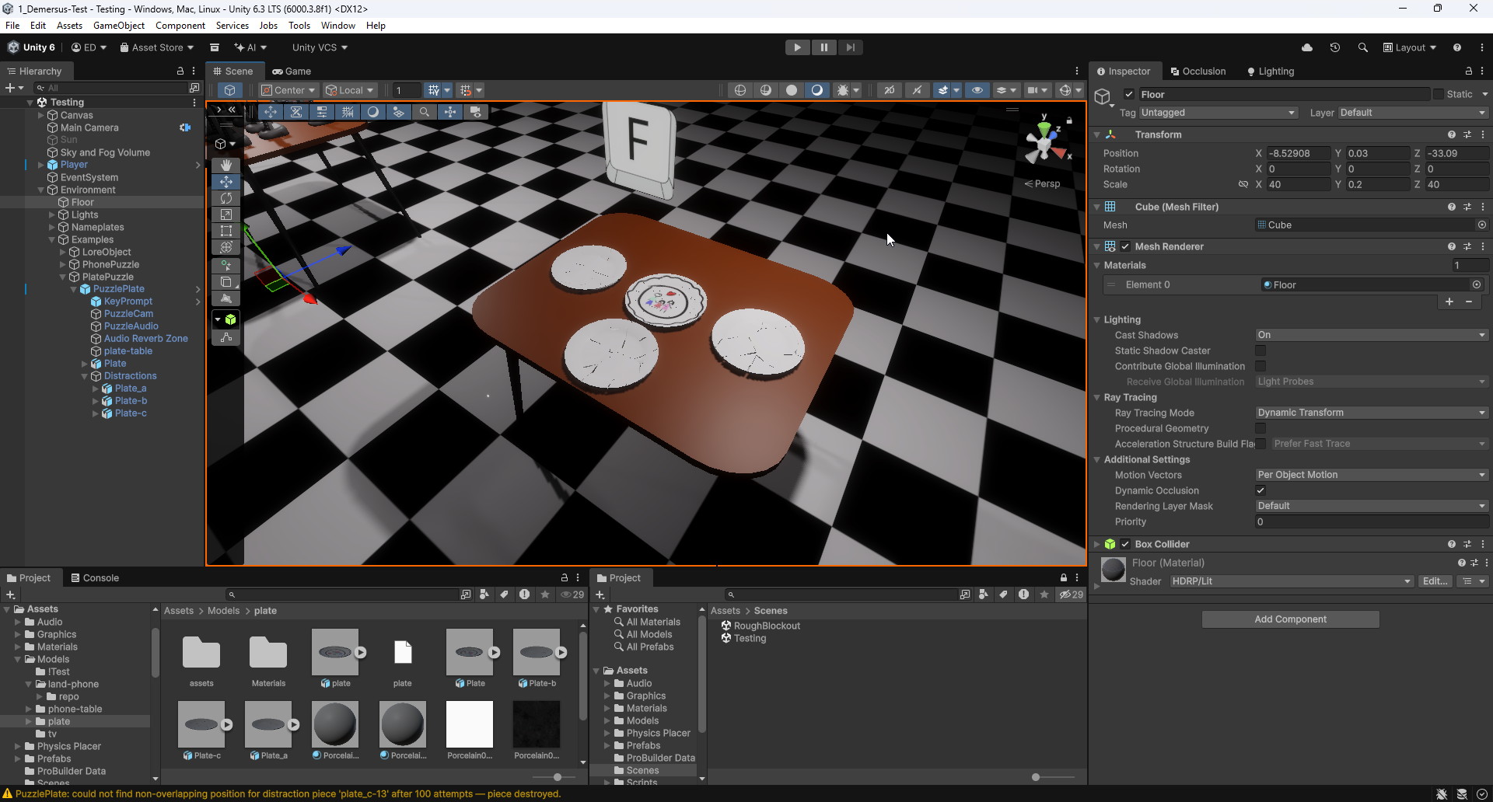Open the GameObject menu
This screenshot has height=802, width=1493.
coord(118,25)
